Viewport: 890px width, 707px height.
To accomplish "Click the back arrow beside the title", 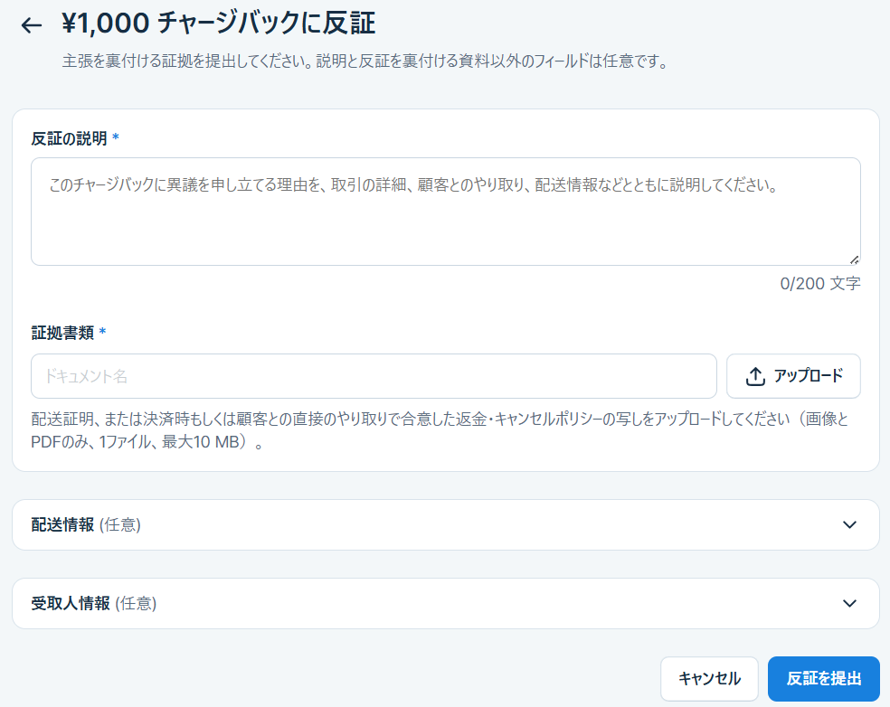I will point(32,25).
